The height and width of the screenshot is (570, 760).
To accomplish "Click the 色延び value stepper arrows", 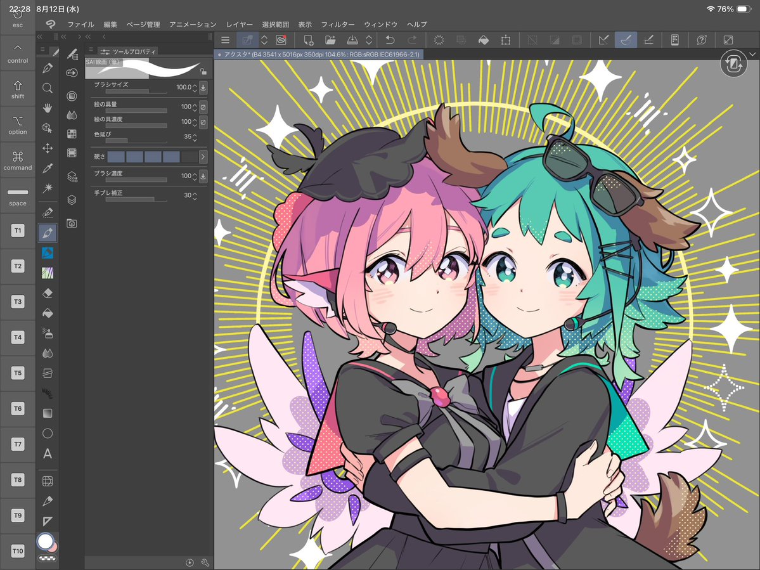I will [x=195, y=137].
